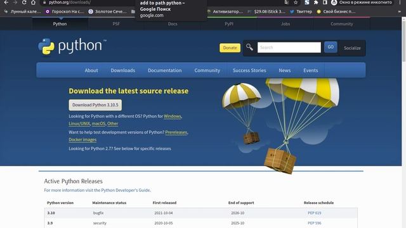
Task: Click the 2026-10 end of support cell
Action: [237, 213]
